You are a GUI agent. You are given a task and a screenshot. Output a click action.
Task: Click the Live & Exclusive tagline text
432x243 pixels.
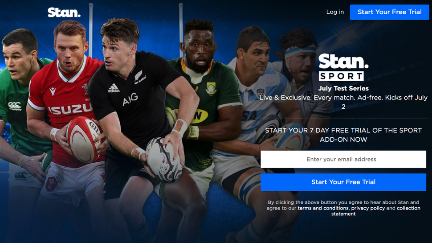pos(343,102)
